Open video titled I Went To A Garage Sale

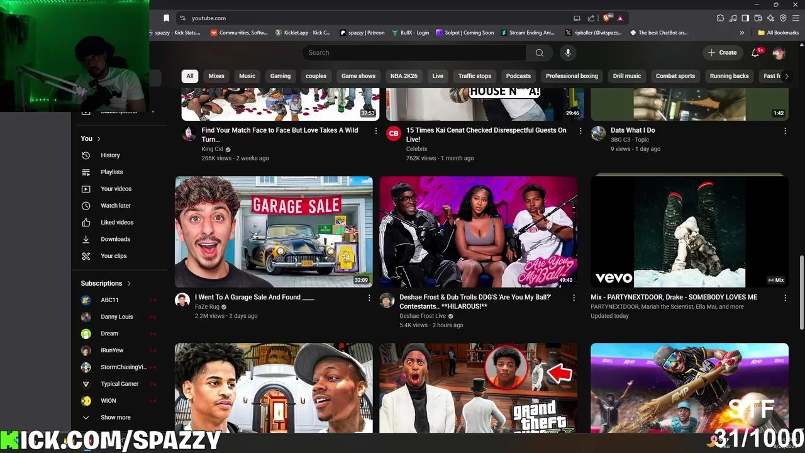254,298
